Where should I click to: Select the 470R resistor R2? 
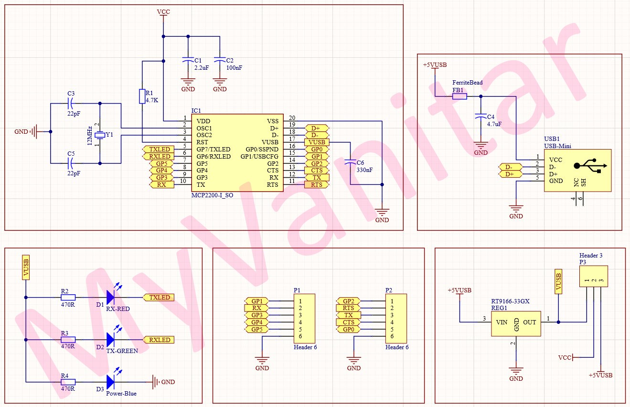tap(68, 297)
